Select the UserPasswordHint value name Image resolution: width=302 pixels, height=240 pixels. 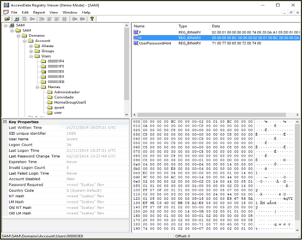click(155, 43)
